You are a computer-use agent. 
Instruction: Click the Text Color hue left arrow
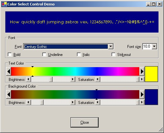tap(9, 71)
